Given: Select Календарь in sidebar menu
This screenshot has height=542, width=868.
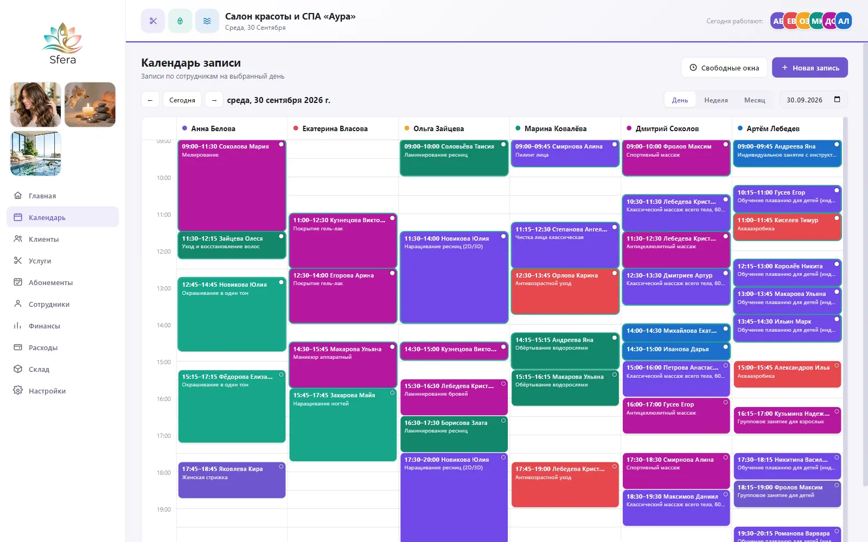Looking at the screenshot, I should coord(62,217).
